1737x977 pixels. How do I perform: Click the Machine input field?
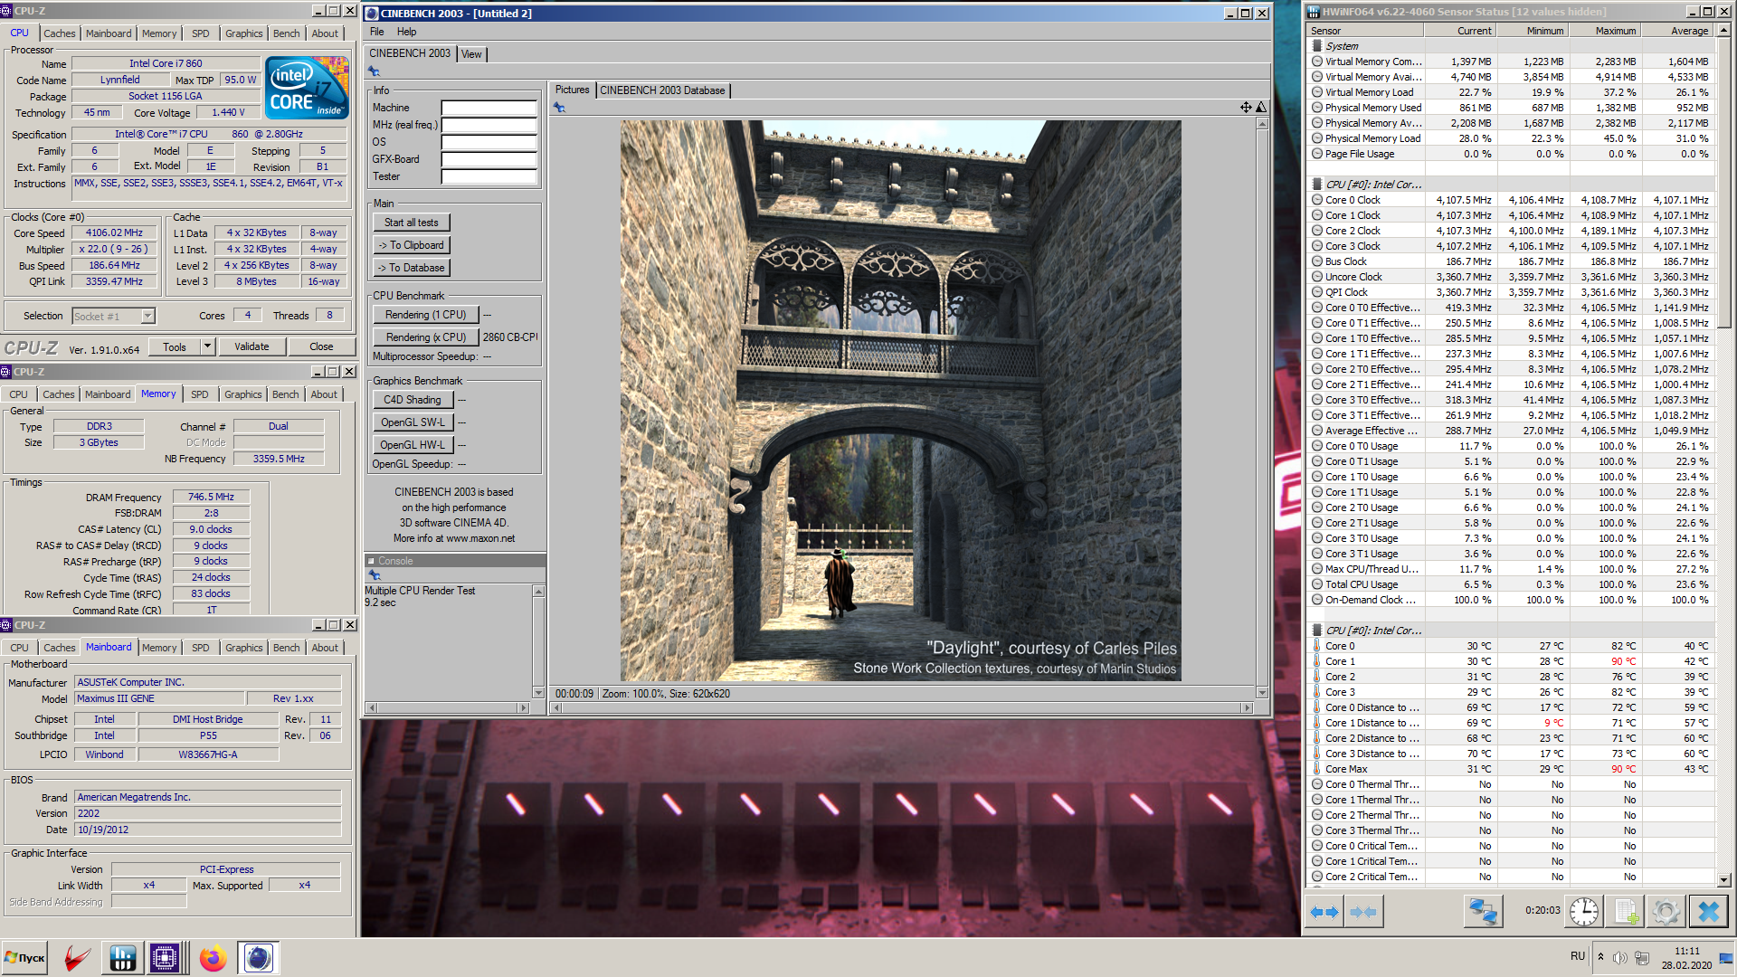[x=489, y=108]
